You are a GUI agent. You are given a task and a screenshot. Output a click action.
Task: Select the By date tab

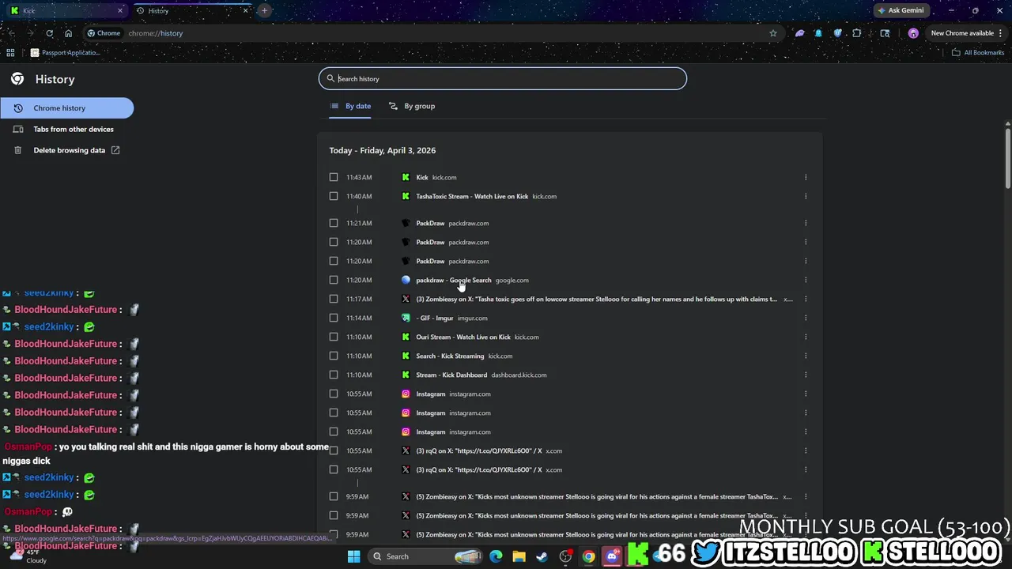tap(350, 106)
